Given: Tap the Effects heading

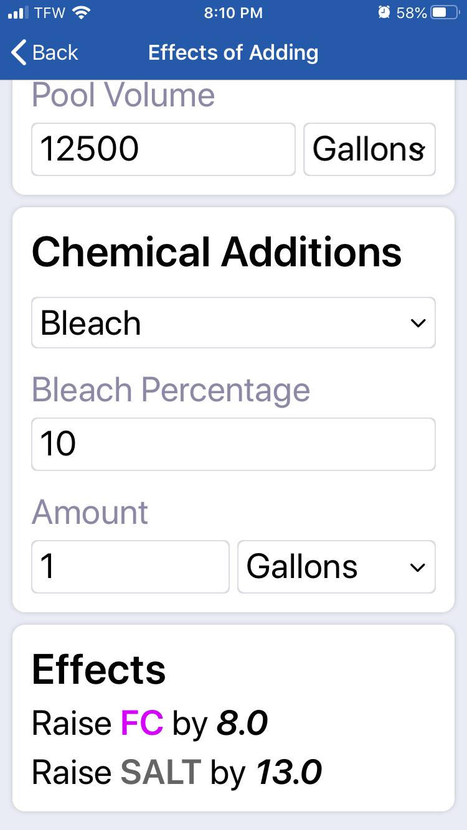Looking at the screenshot, I should pyautogui.click(x=99, y=669).
